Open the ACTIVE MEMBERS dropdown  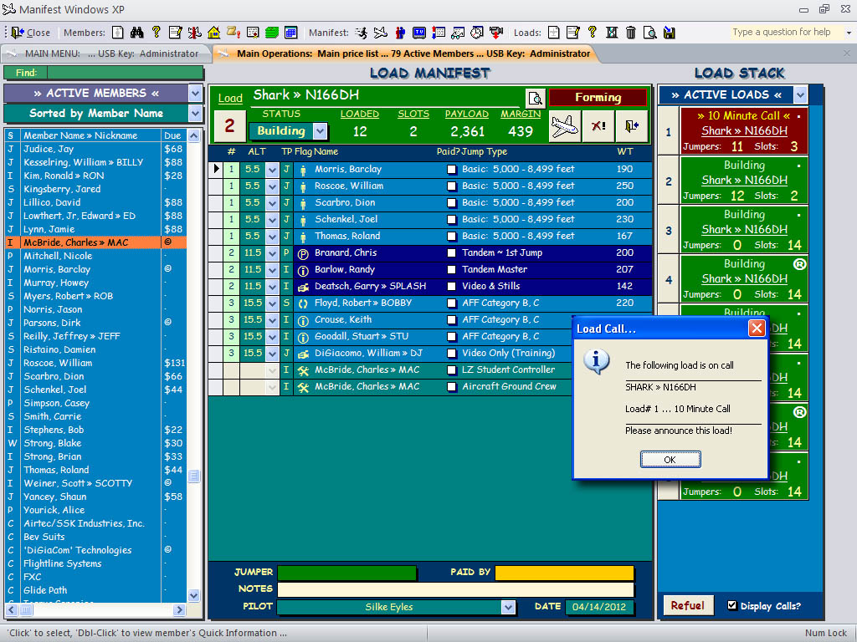tap(195, 94)
